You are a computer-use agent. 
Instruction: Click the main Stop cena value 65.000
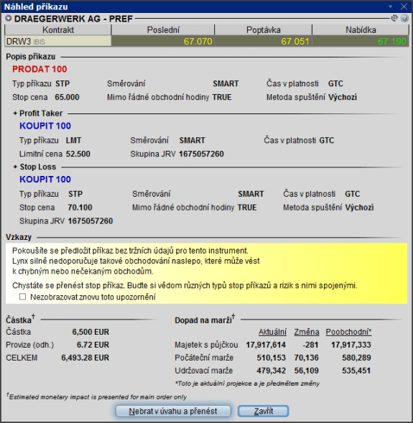[67, 97]
